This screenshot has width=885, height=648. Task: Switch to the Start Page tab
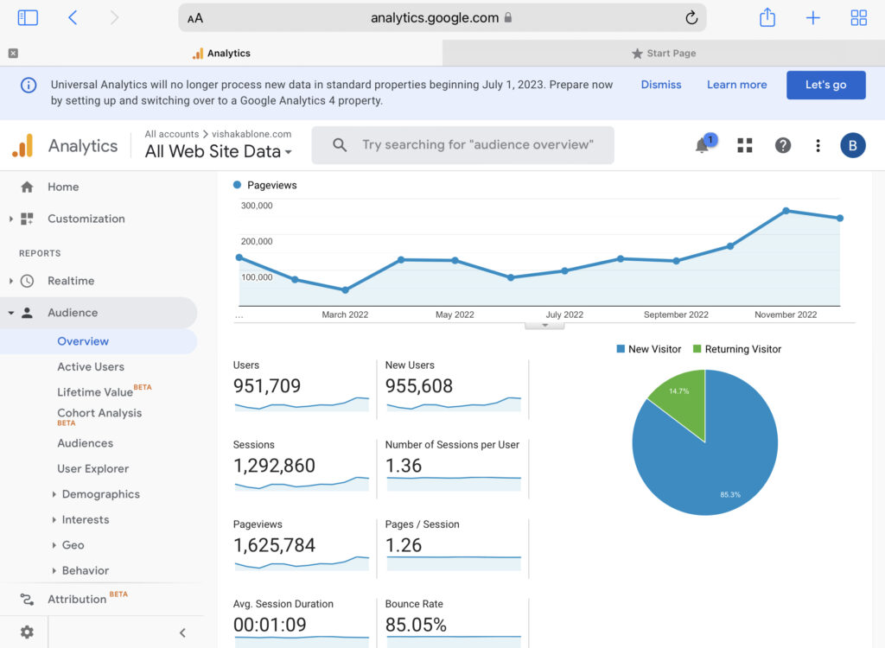pyautogui.click(x=664, y=53)
